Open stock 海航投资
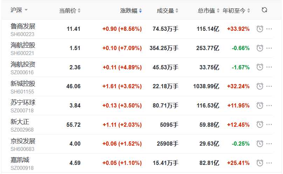The image size is (283, 174). point(23,64)
